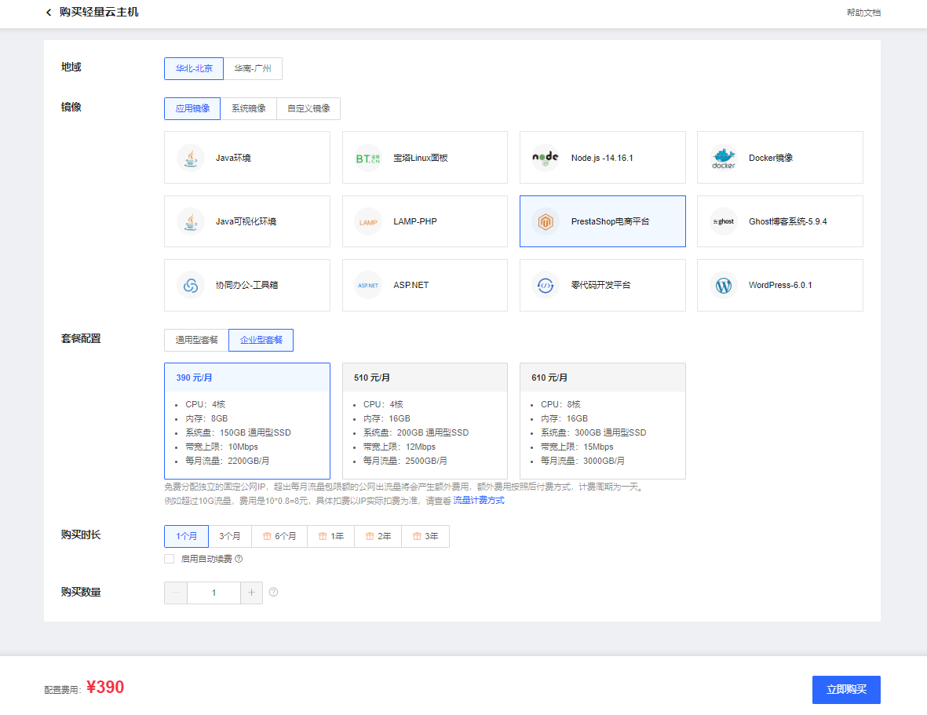Increase purchase quantity with plus button

click(x=251, y=593)
